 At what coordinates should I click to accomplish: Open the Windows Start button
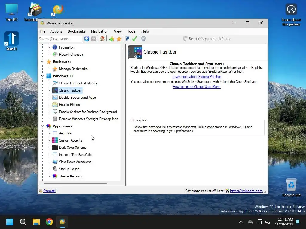(10, 222)
